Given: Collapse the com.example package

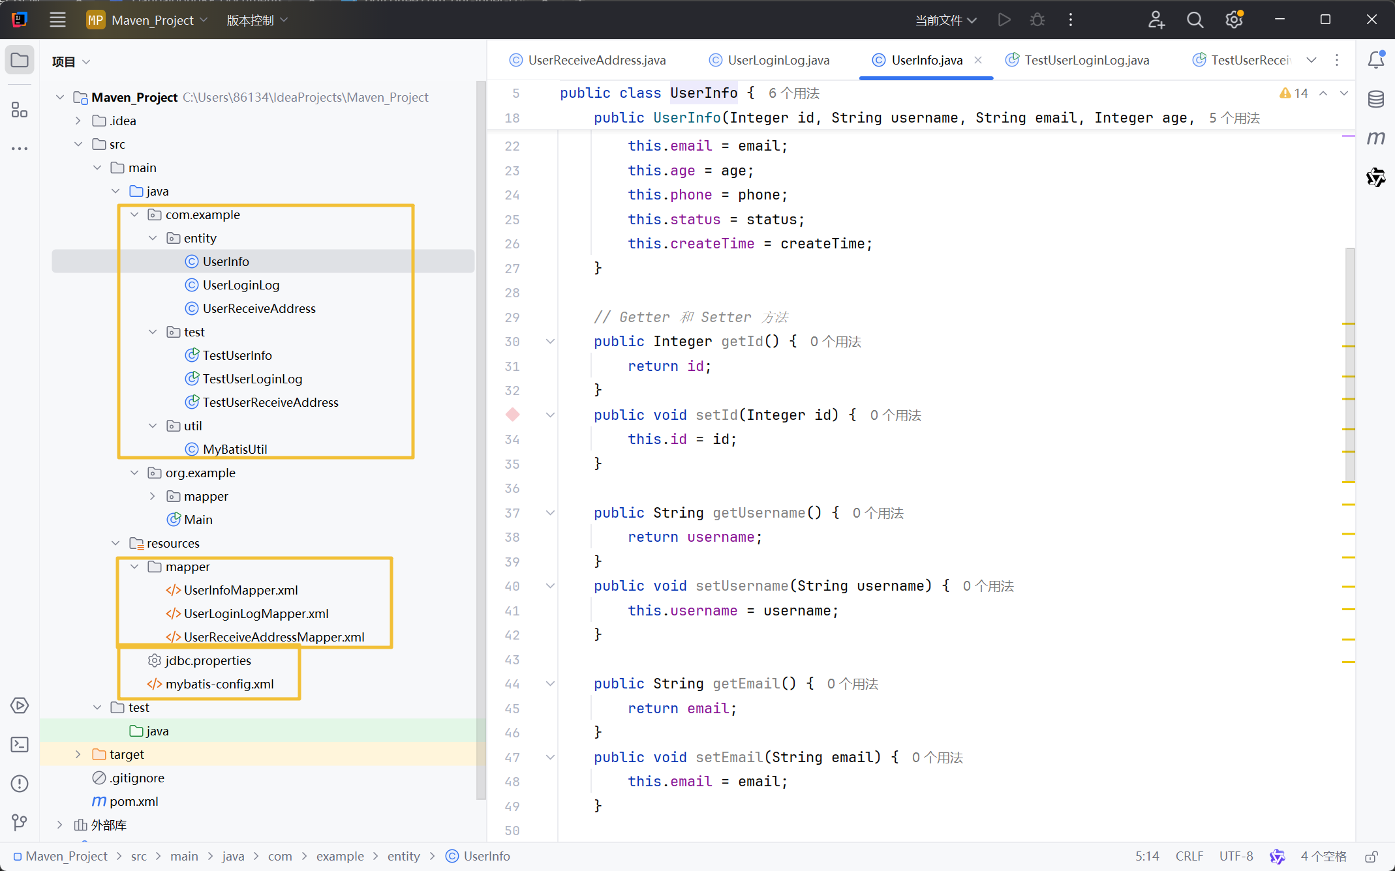Looking at the screenshot, I should pyautogui.click(x=134, y=214).
